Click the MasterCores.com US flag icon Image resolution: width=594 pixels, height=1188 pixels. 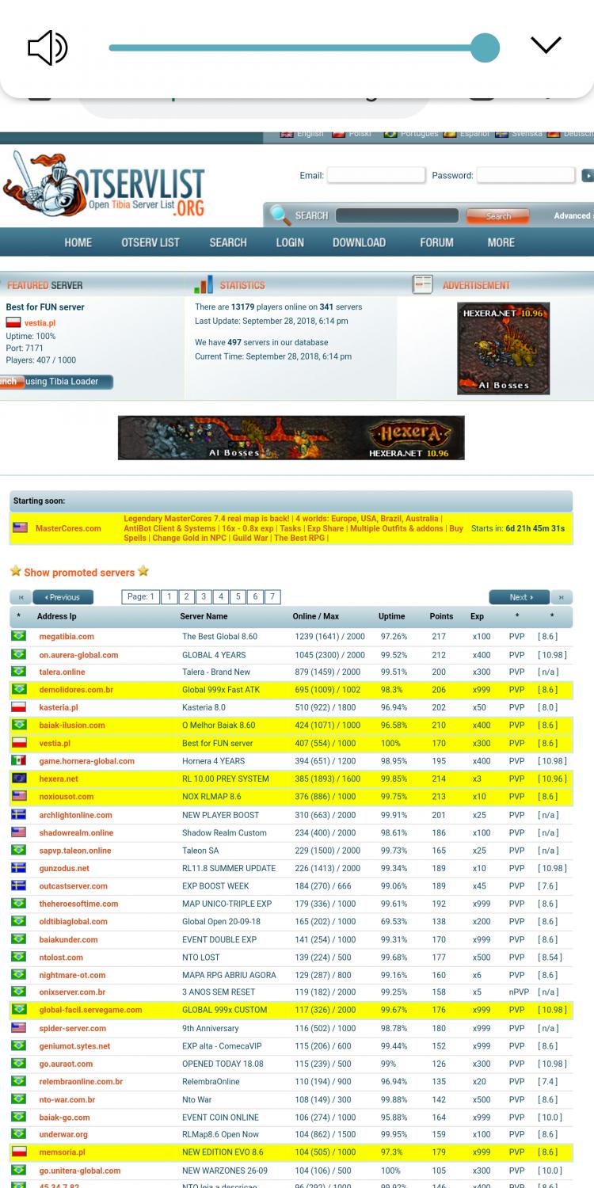[x=20, y=528]
